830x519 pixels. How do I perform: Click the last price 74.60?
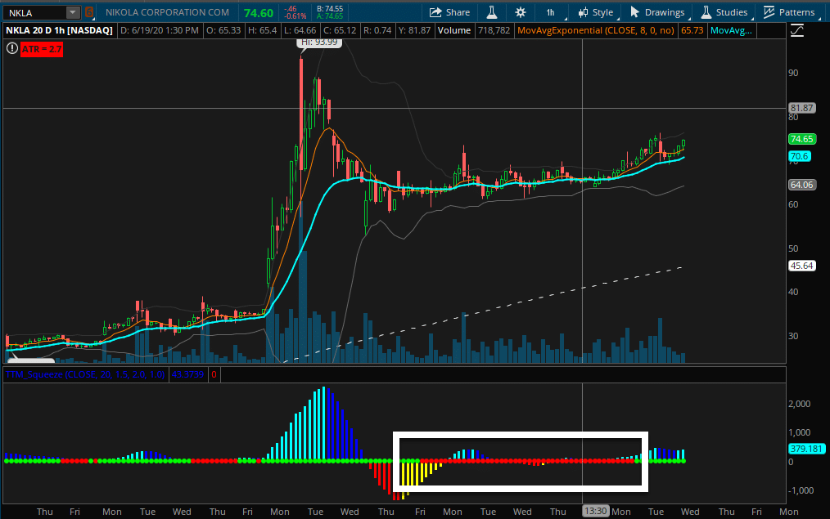coord(259,13)
